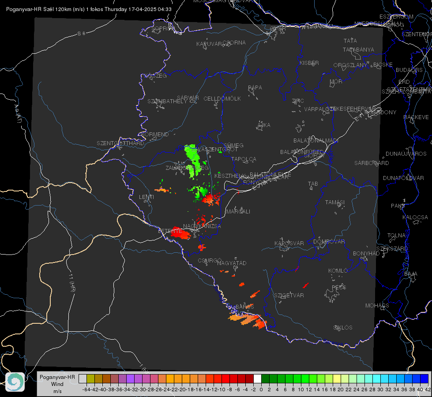The height and width of the screenshot is (397, 432).
Task: Click the KALOCSA town label
Action: pos(415,217)
